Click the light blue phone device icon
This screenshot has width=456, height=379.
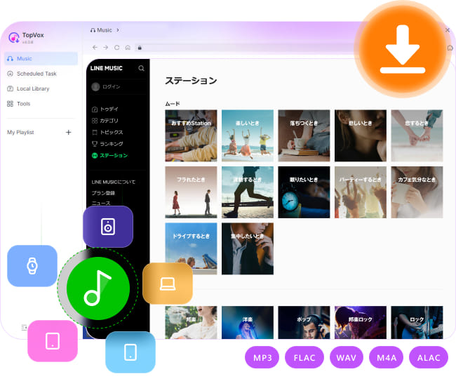pyautogui.click(x=130, y=352)
